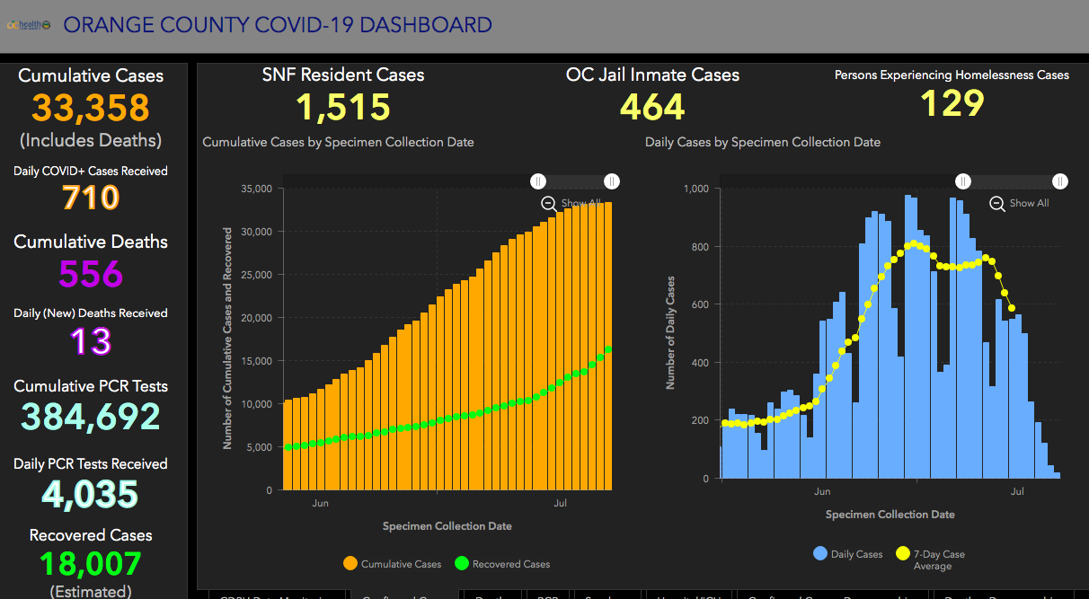The height and width of the screenshot is (599, 1089).
Task: Select left range handle of Daily Cases chart
Action: (x=962, y=181)
